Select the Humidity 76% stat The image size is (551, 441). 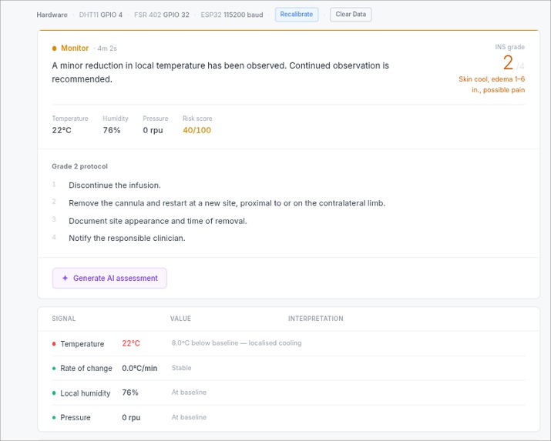(113, 130)
